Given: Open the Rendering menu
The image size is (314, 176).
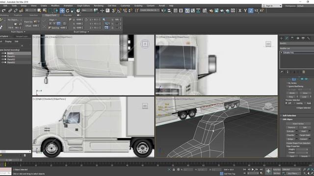Looking at the screenshot, I should (99, 6).
